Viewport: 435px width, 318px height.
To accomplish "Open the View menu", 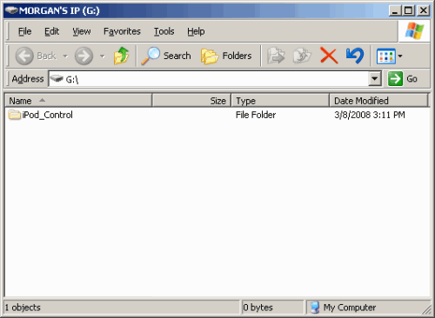I will (82, 31).
